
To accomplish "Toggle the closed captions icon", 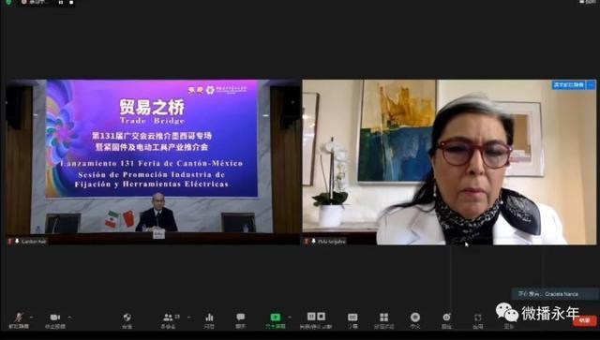I will click(x=352, y=320).
